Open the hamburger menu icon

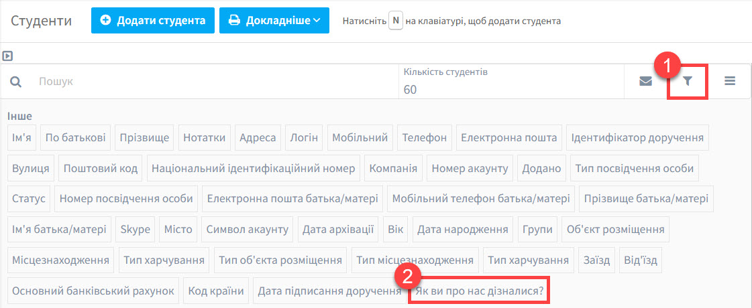730,82
